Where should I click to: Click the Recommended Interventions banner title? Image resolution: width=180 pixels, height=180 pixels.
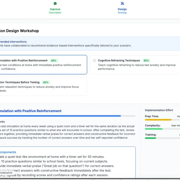point(13,42)
